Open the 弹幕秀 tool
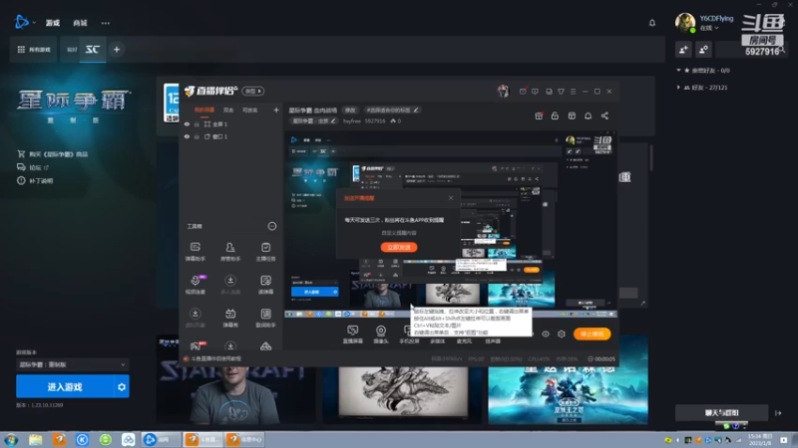The image size is (798, 448). [230, 318]
